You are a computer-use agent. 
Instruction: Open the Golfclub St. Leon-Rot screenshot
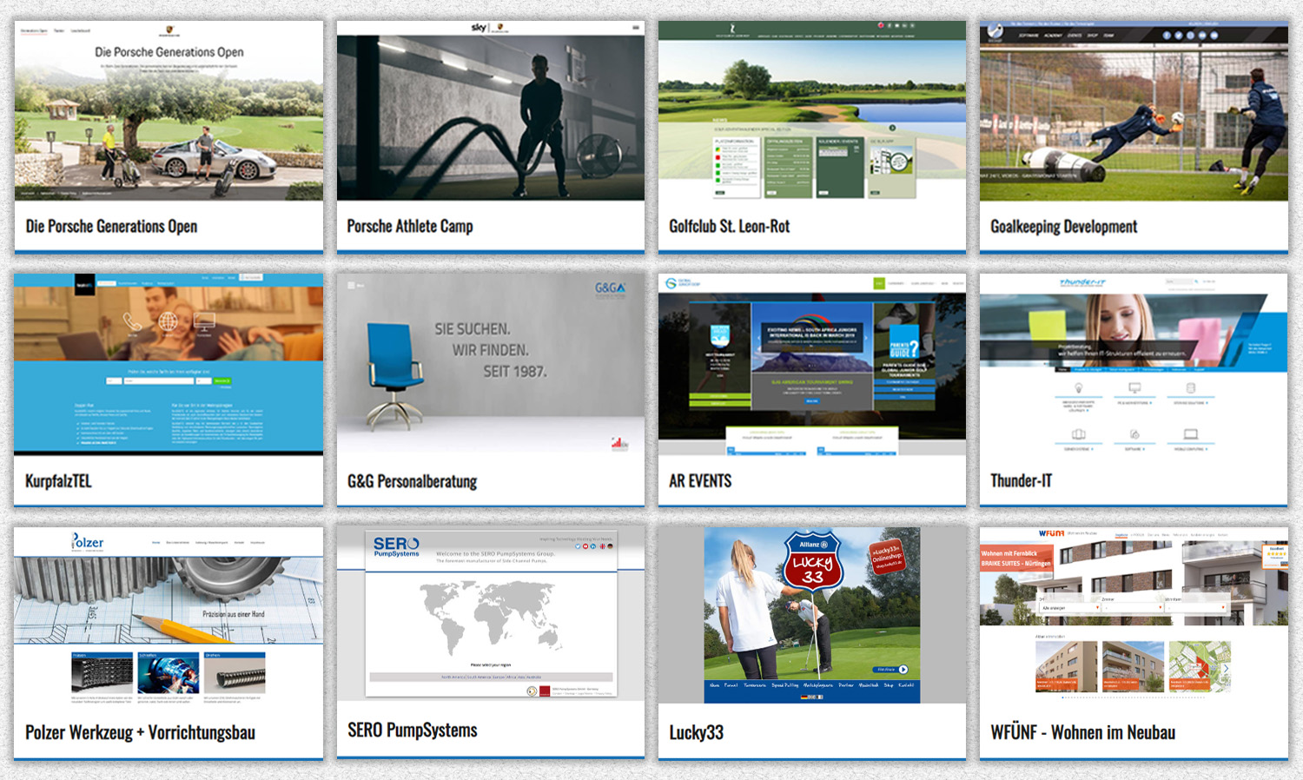click(x=812, y=111)
